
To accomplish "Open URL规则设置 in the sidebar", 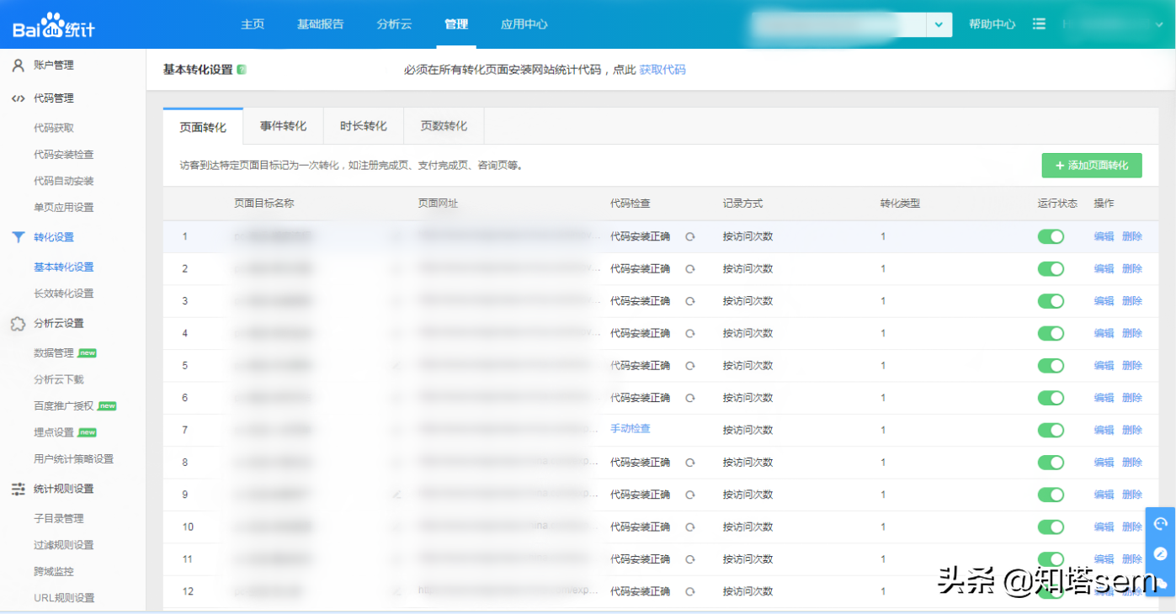I will point(64,598).
